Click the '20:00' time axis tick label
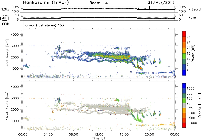The width and height of the screenshot is (202, 140). [149, 134]
